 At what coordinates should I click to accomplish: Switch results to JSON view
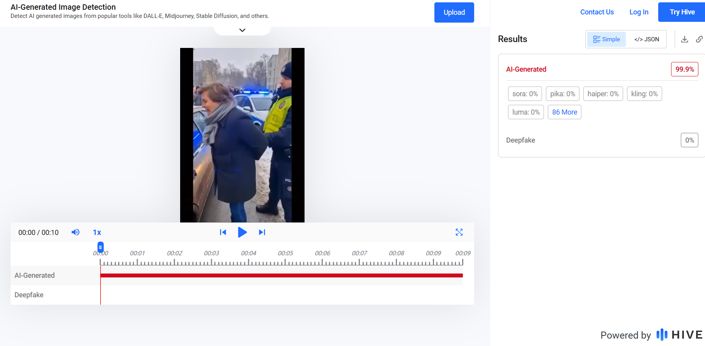647,39
